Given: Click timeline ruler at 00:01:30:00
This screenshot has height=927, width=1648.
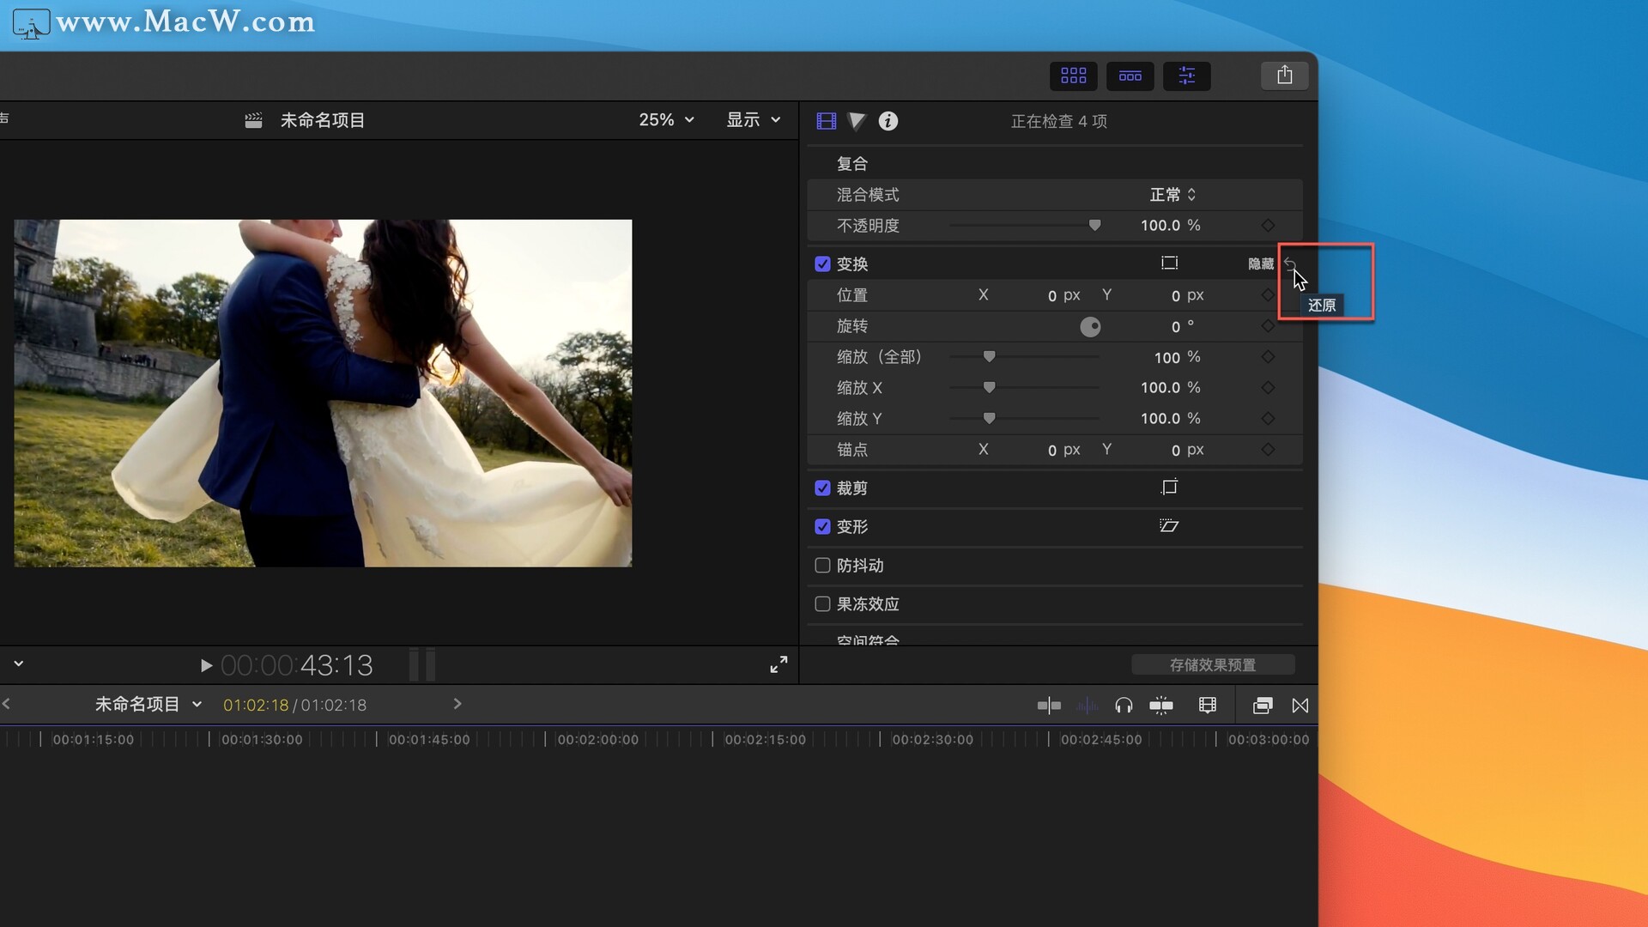Looking at the screenshot, I should 262,740.
